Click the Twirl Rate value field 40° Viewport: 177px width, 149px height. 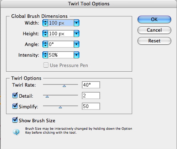tap(91, 85)
